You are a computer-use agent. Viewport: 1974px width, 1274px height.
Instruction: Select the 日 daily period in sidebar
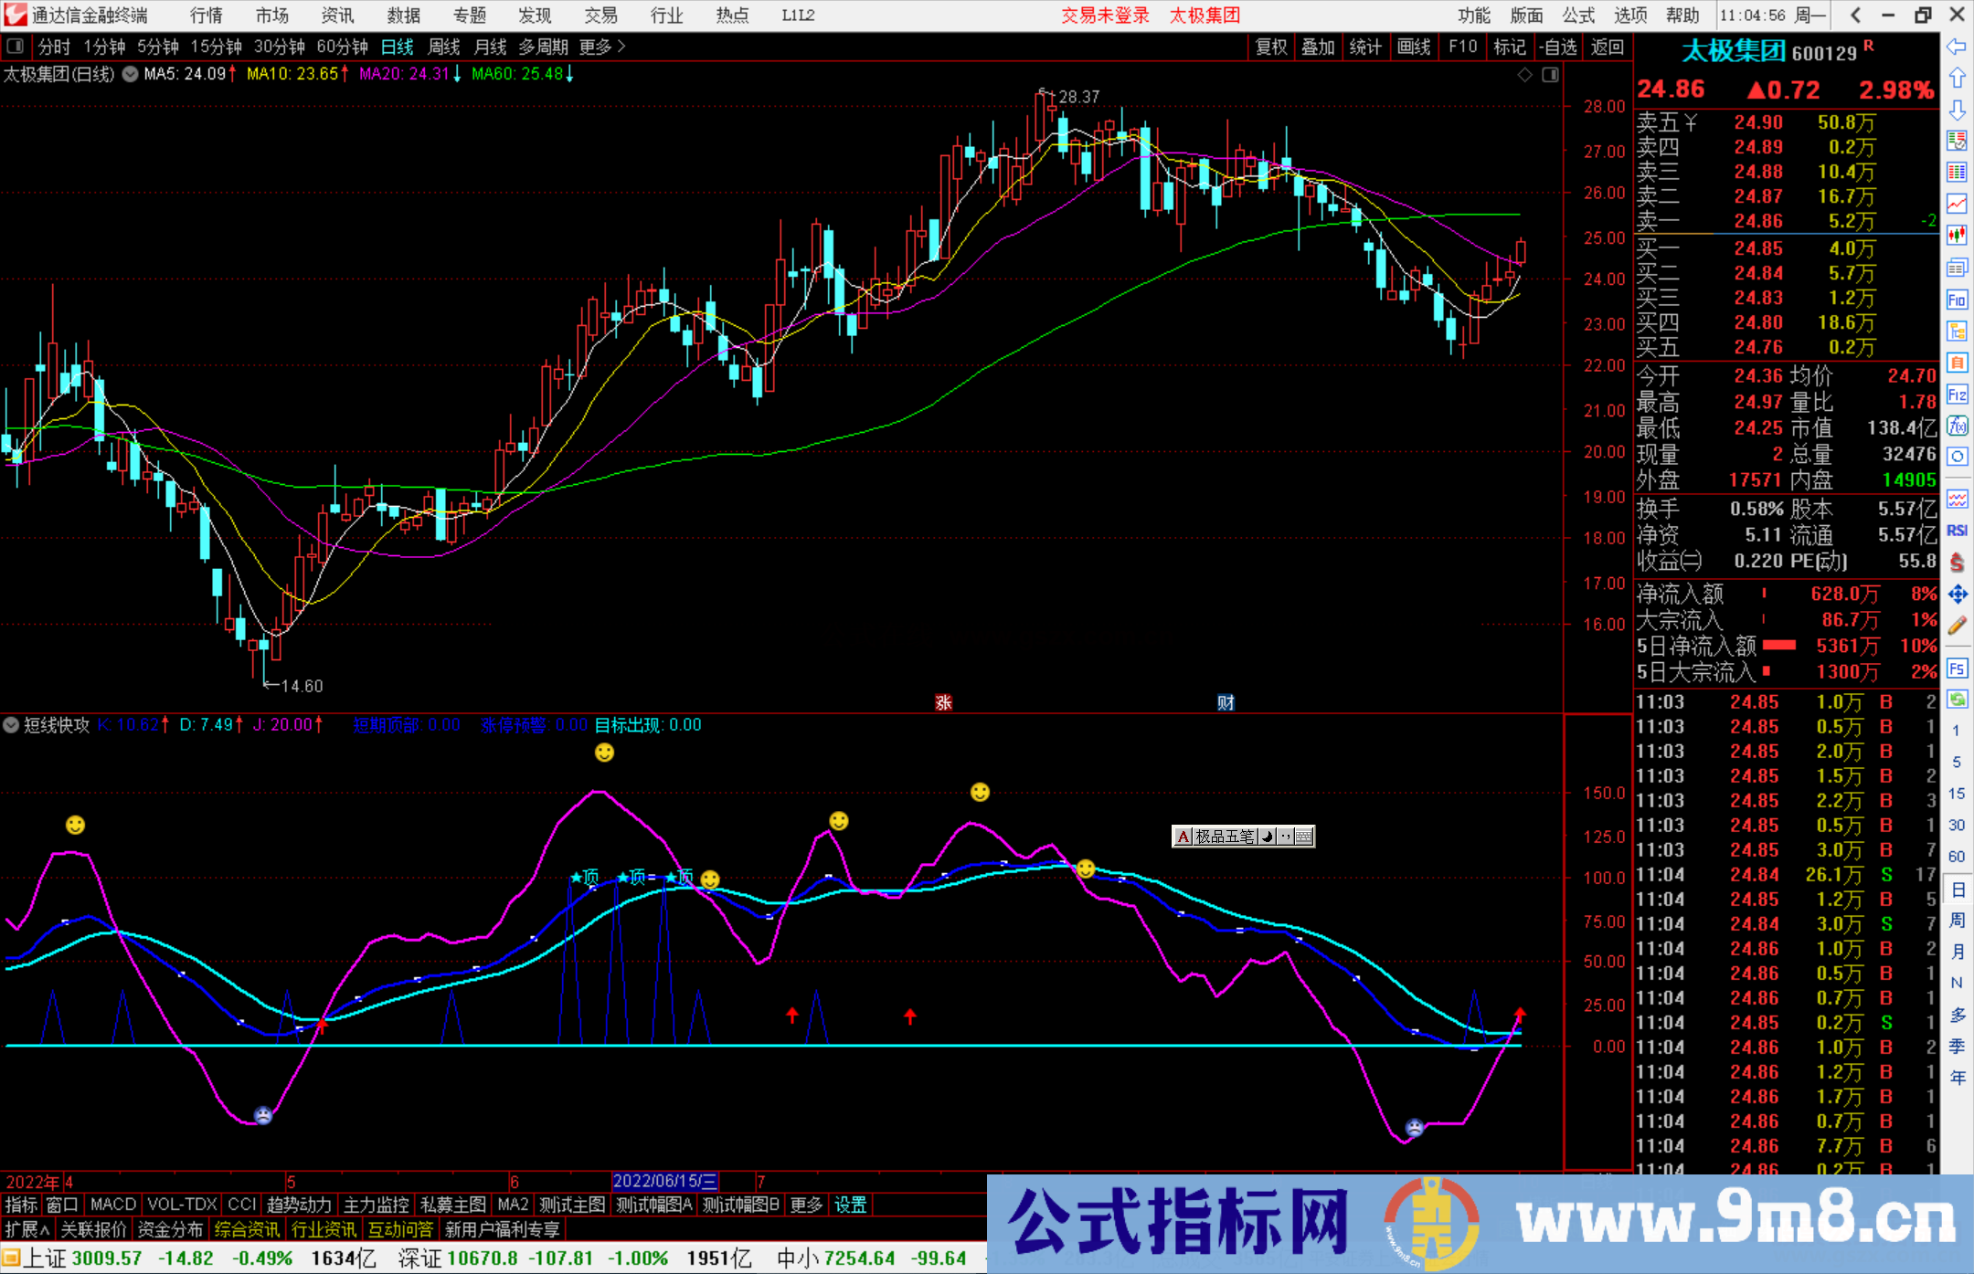pos(1957,890)
